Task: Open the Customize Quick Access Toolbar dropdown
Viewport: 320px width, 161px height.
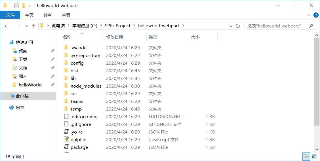Action: tap(30, 6)
